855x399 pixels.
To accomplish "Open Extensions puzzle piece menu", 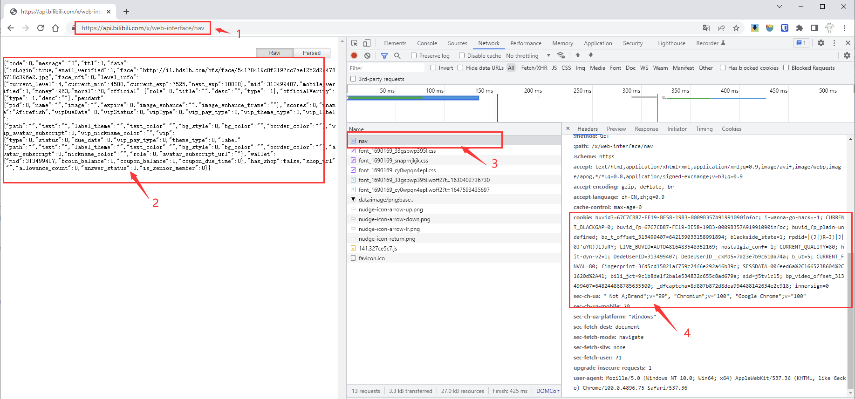I will click(x=800, y=28).
